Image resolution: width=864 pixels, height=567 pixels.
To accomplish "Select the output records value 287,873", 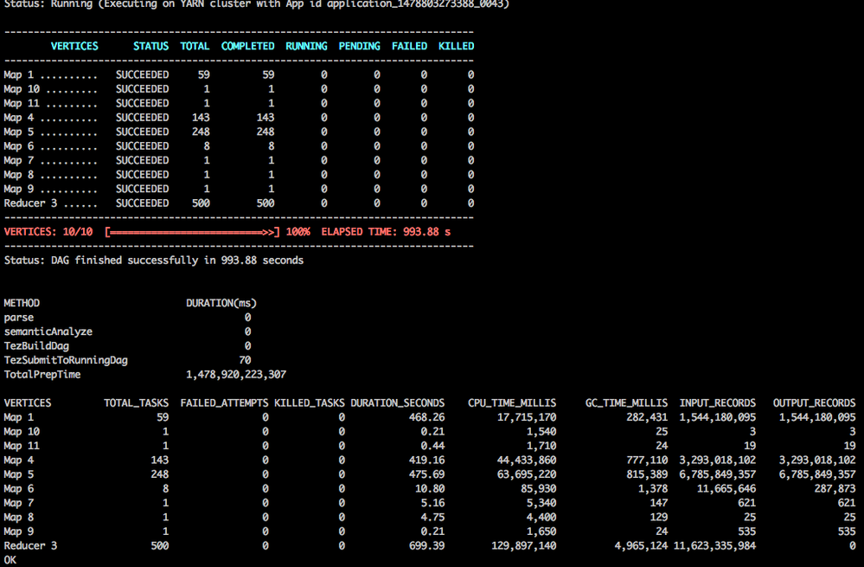I will 835,489.
